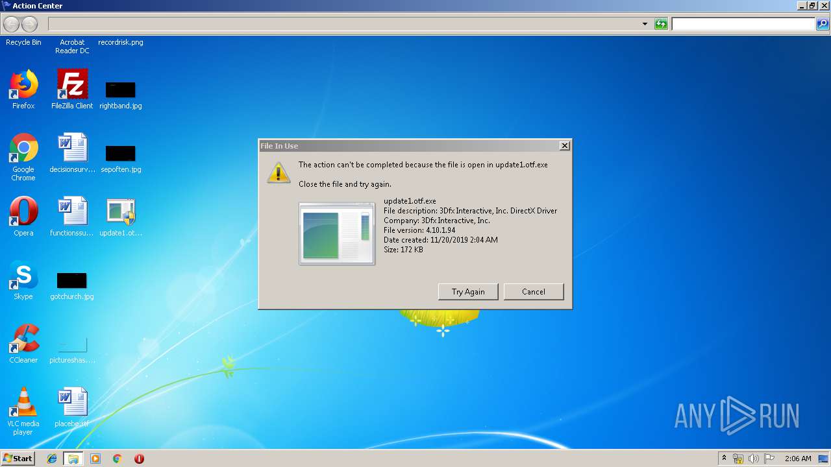Open Acrobat Reader DC shortcut
The height and width of the screenshot is (467, 831).
(x=72, y=46)
